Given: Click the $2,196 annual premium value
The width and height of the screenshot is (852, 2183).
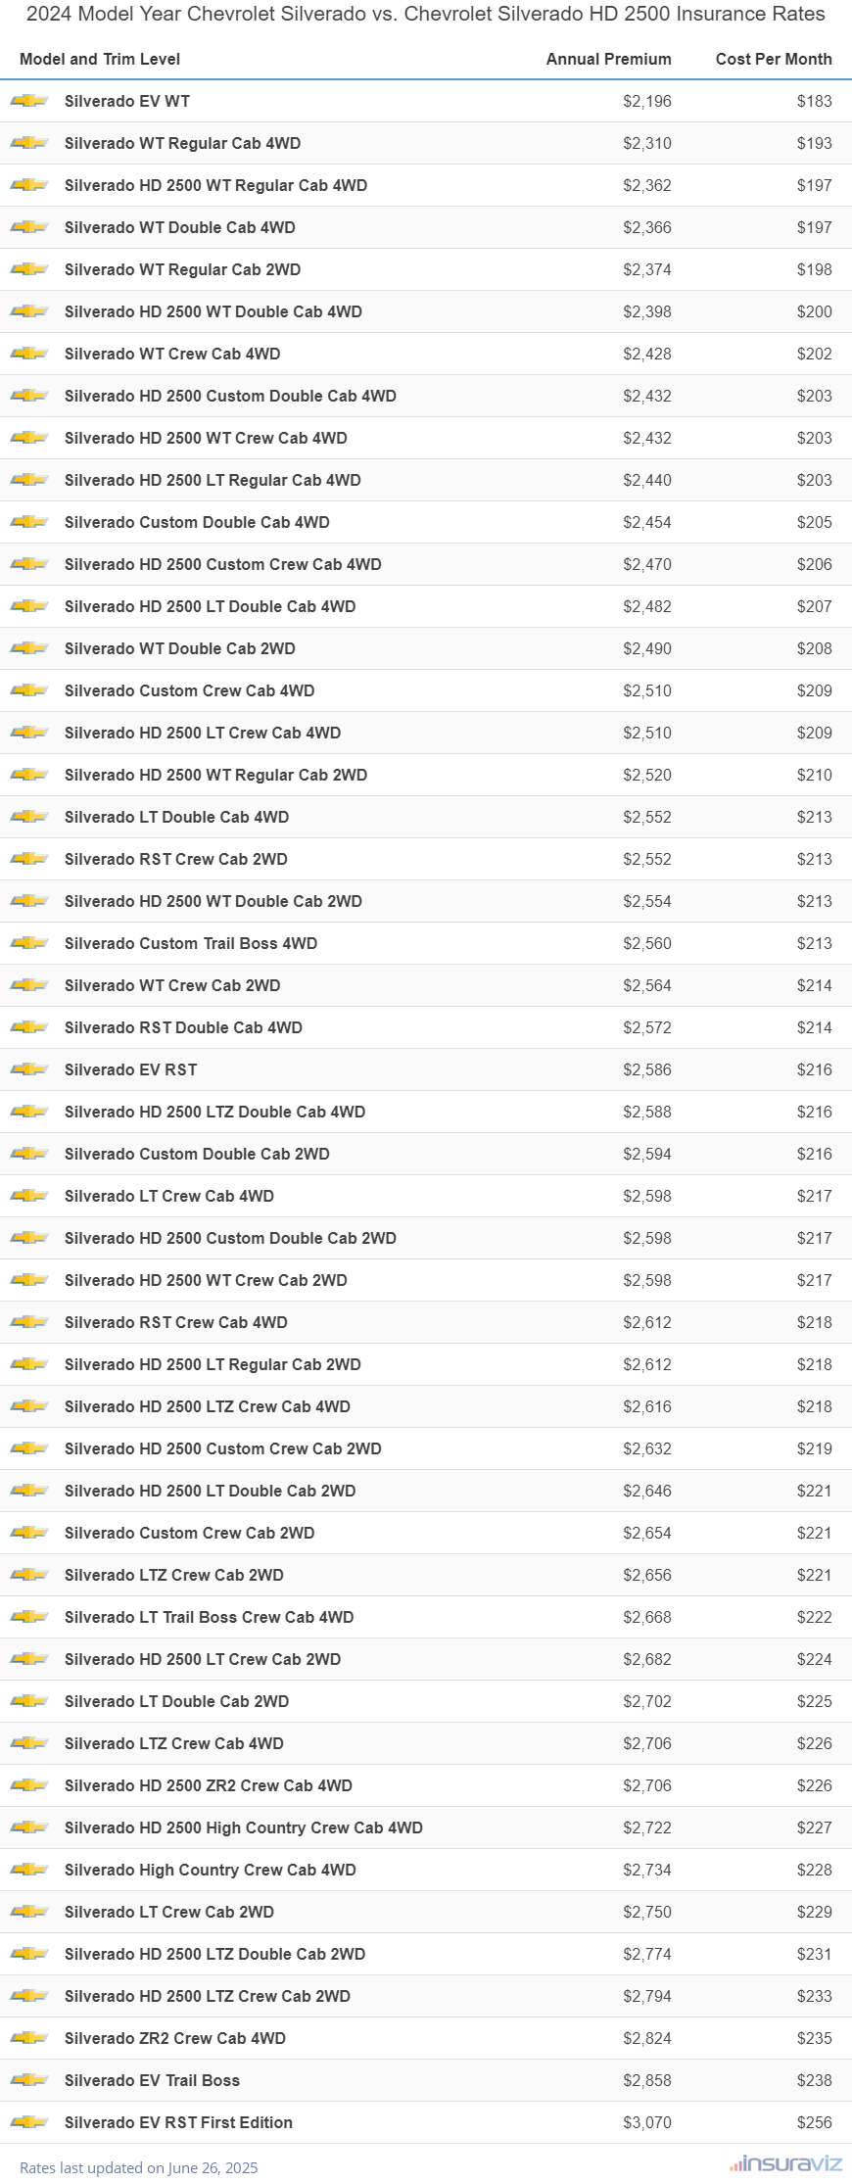Looking at the screenshot, I should [x=647, y=101].
